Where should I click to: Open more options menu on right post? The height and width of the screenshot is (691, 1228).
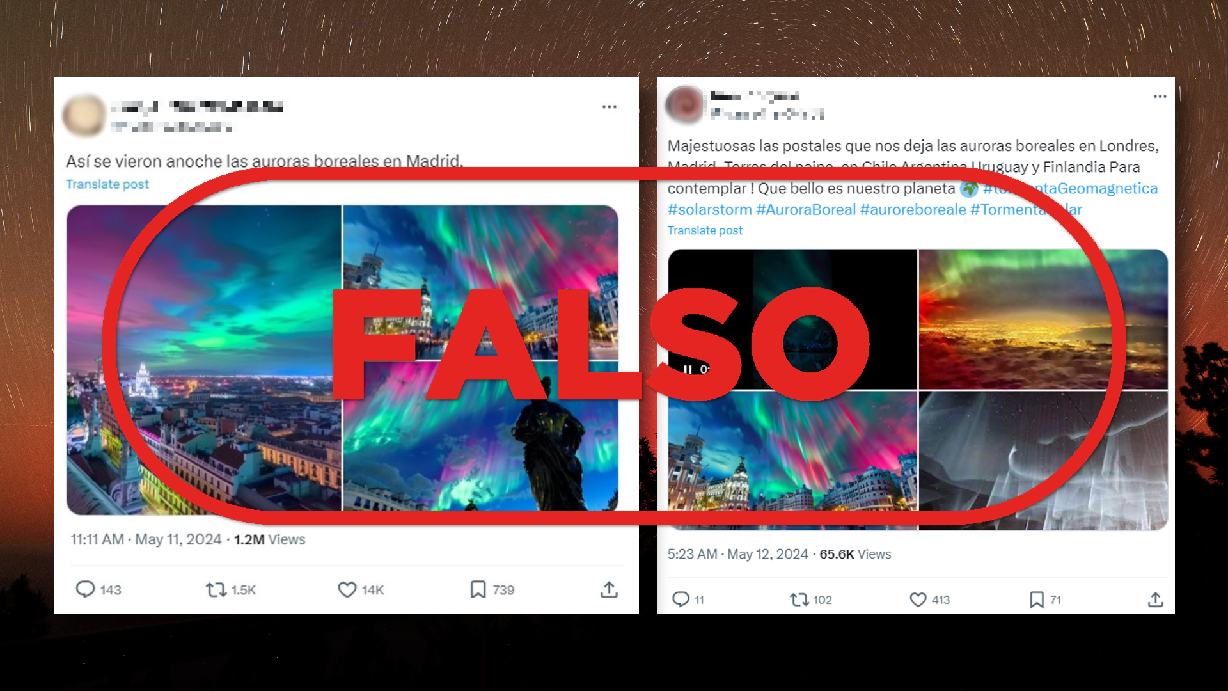1160,97
